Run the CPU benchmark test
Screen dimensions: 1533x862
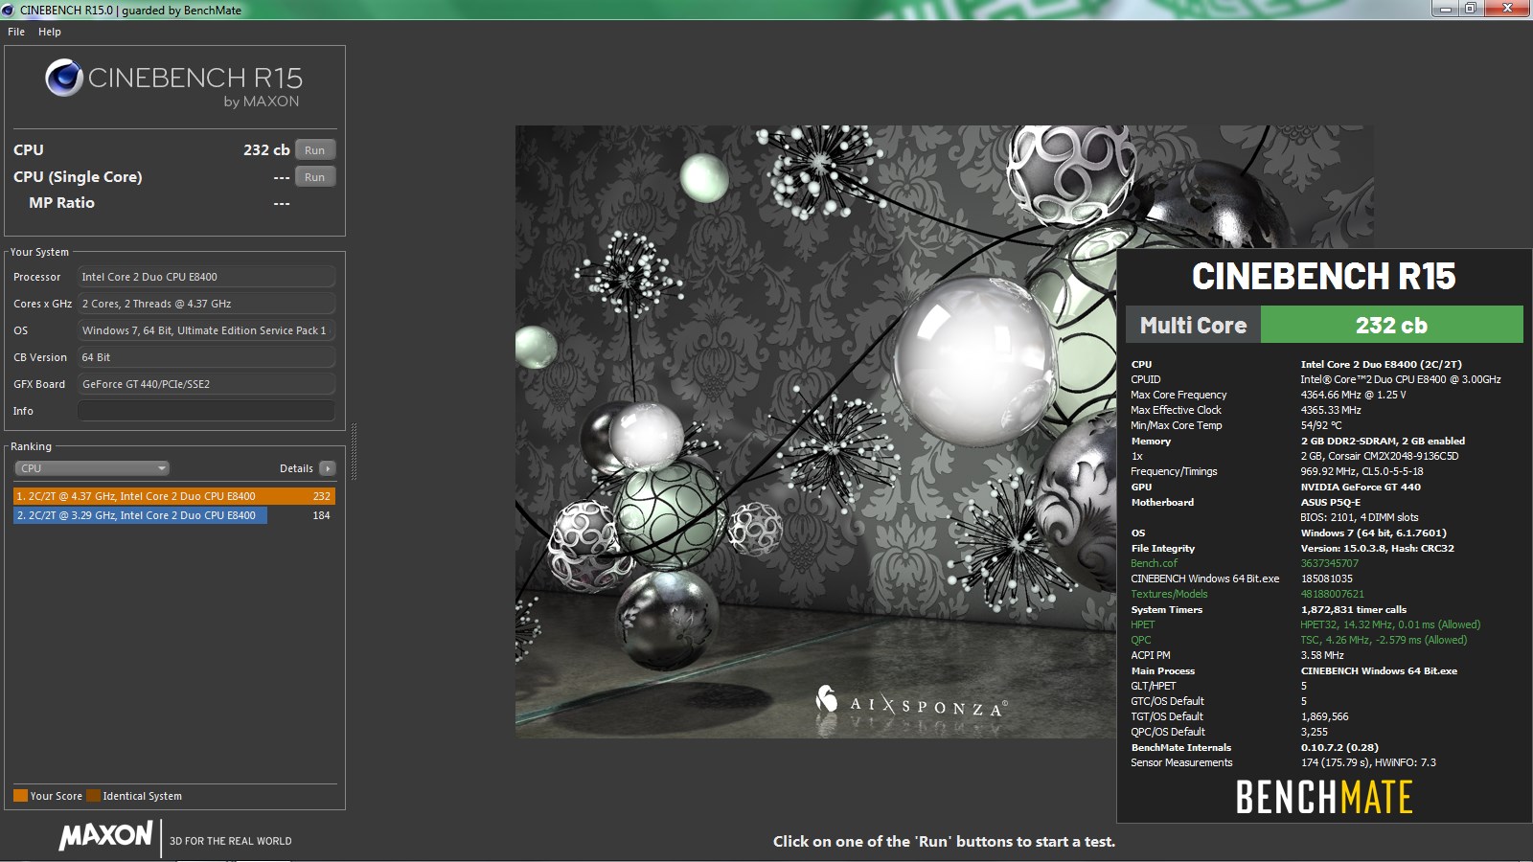(315, 150)
